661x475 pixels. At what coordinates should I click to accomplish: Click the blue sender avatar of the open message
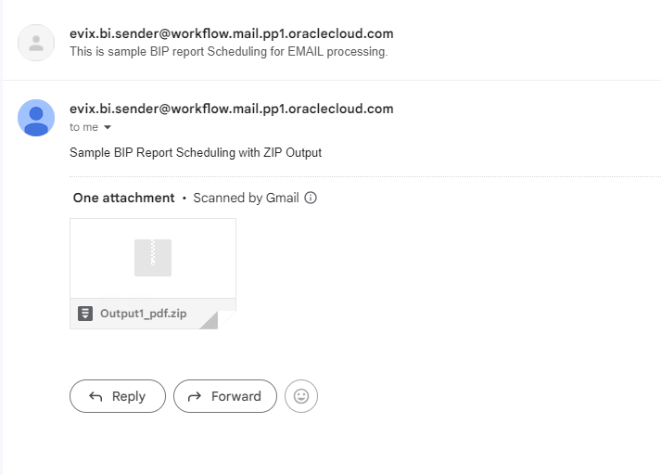[36, 118]
